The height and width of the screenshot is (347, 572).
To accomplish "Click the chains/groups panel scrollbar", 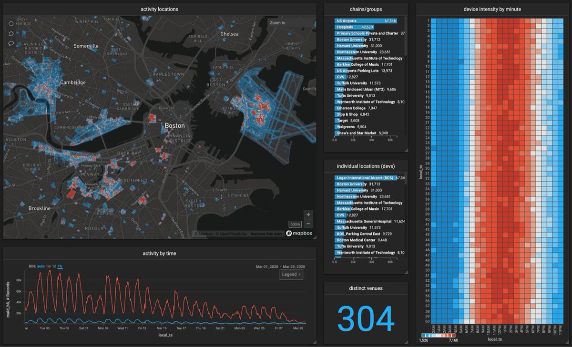I will pyautogui.click(x=406, y=36).
